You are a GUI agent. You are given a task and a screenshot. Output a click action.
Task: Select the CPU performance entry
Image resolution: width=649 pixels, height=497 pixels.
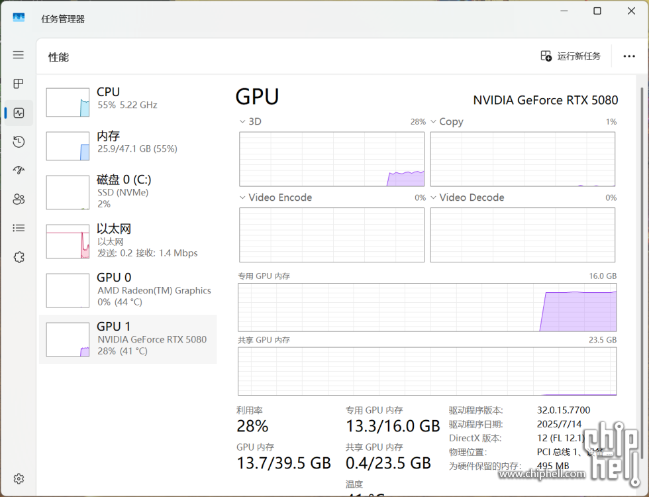click(128, 102)
